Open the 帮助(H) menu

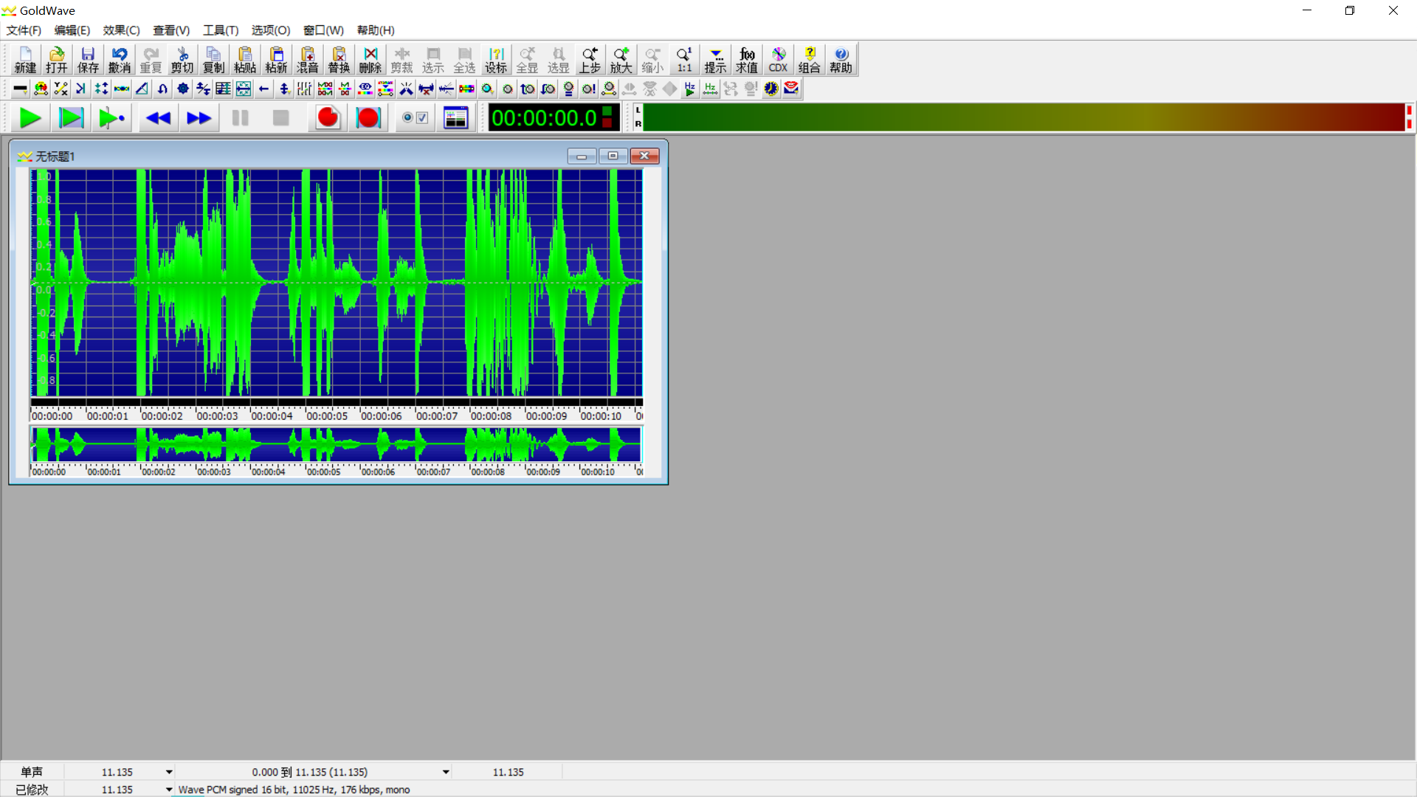(376, 30)
